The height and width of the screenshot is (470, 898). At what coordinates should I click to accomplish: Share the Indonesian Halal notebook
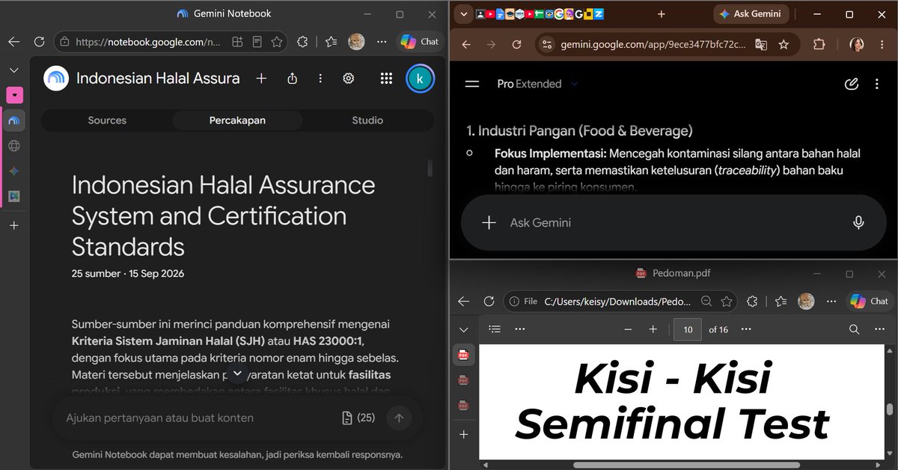(x=293, y=78)
